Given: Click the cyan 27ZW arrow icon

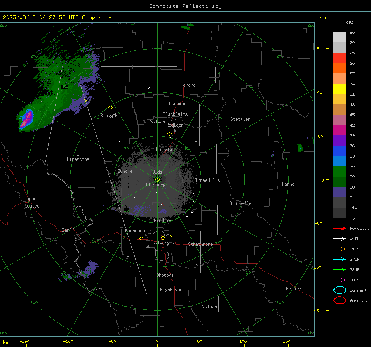Looking at the screenshot, I should point(340,260).
